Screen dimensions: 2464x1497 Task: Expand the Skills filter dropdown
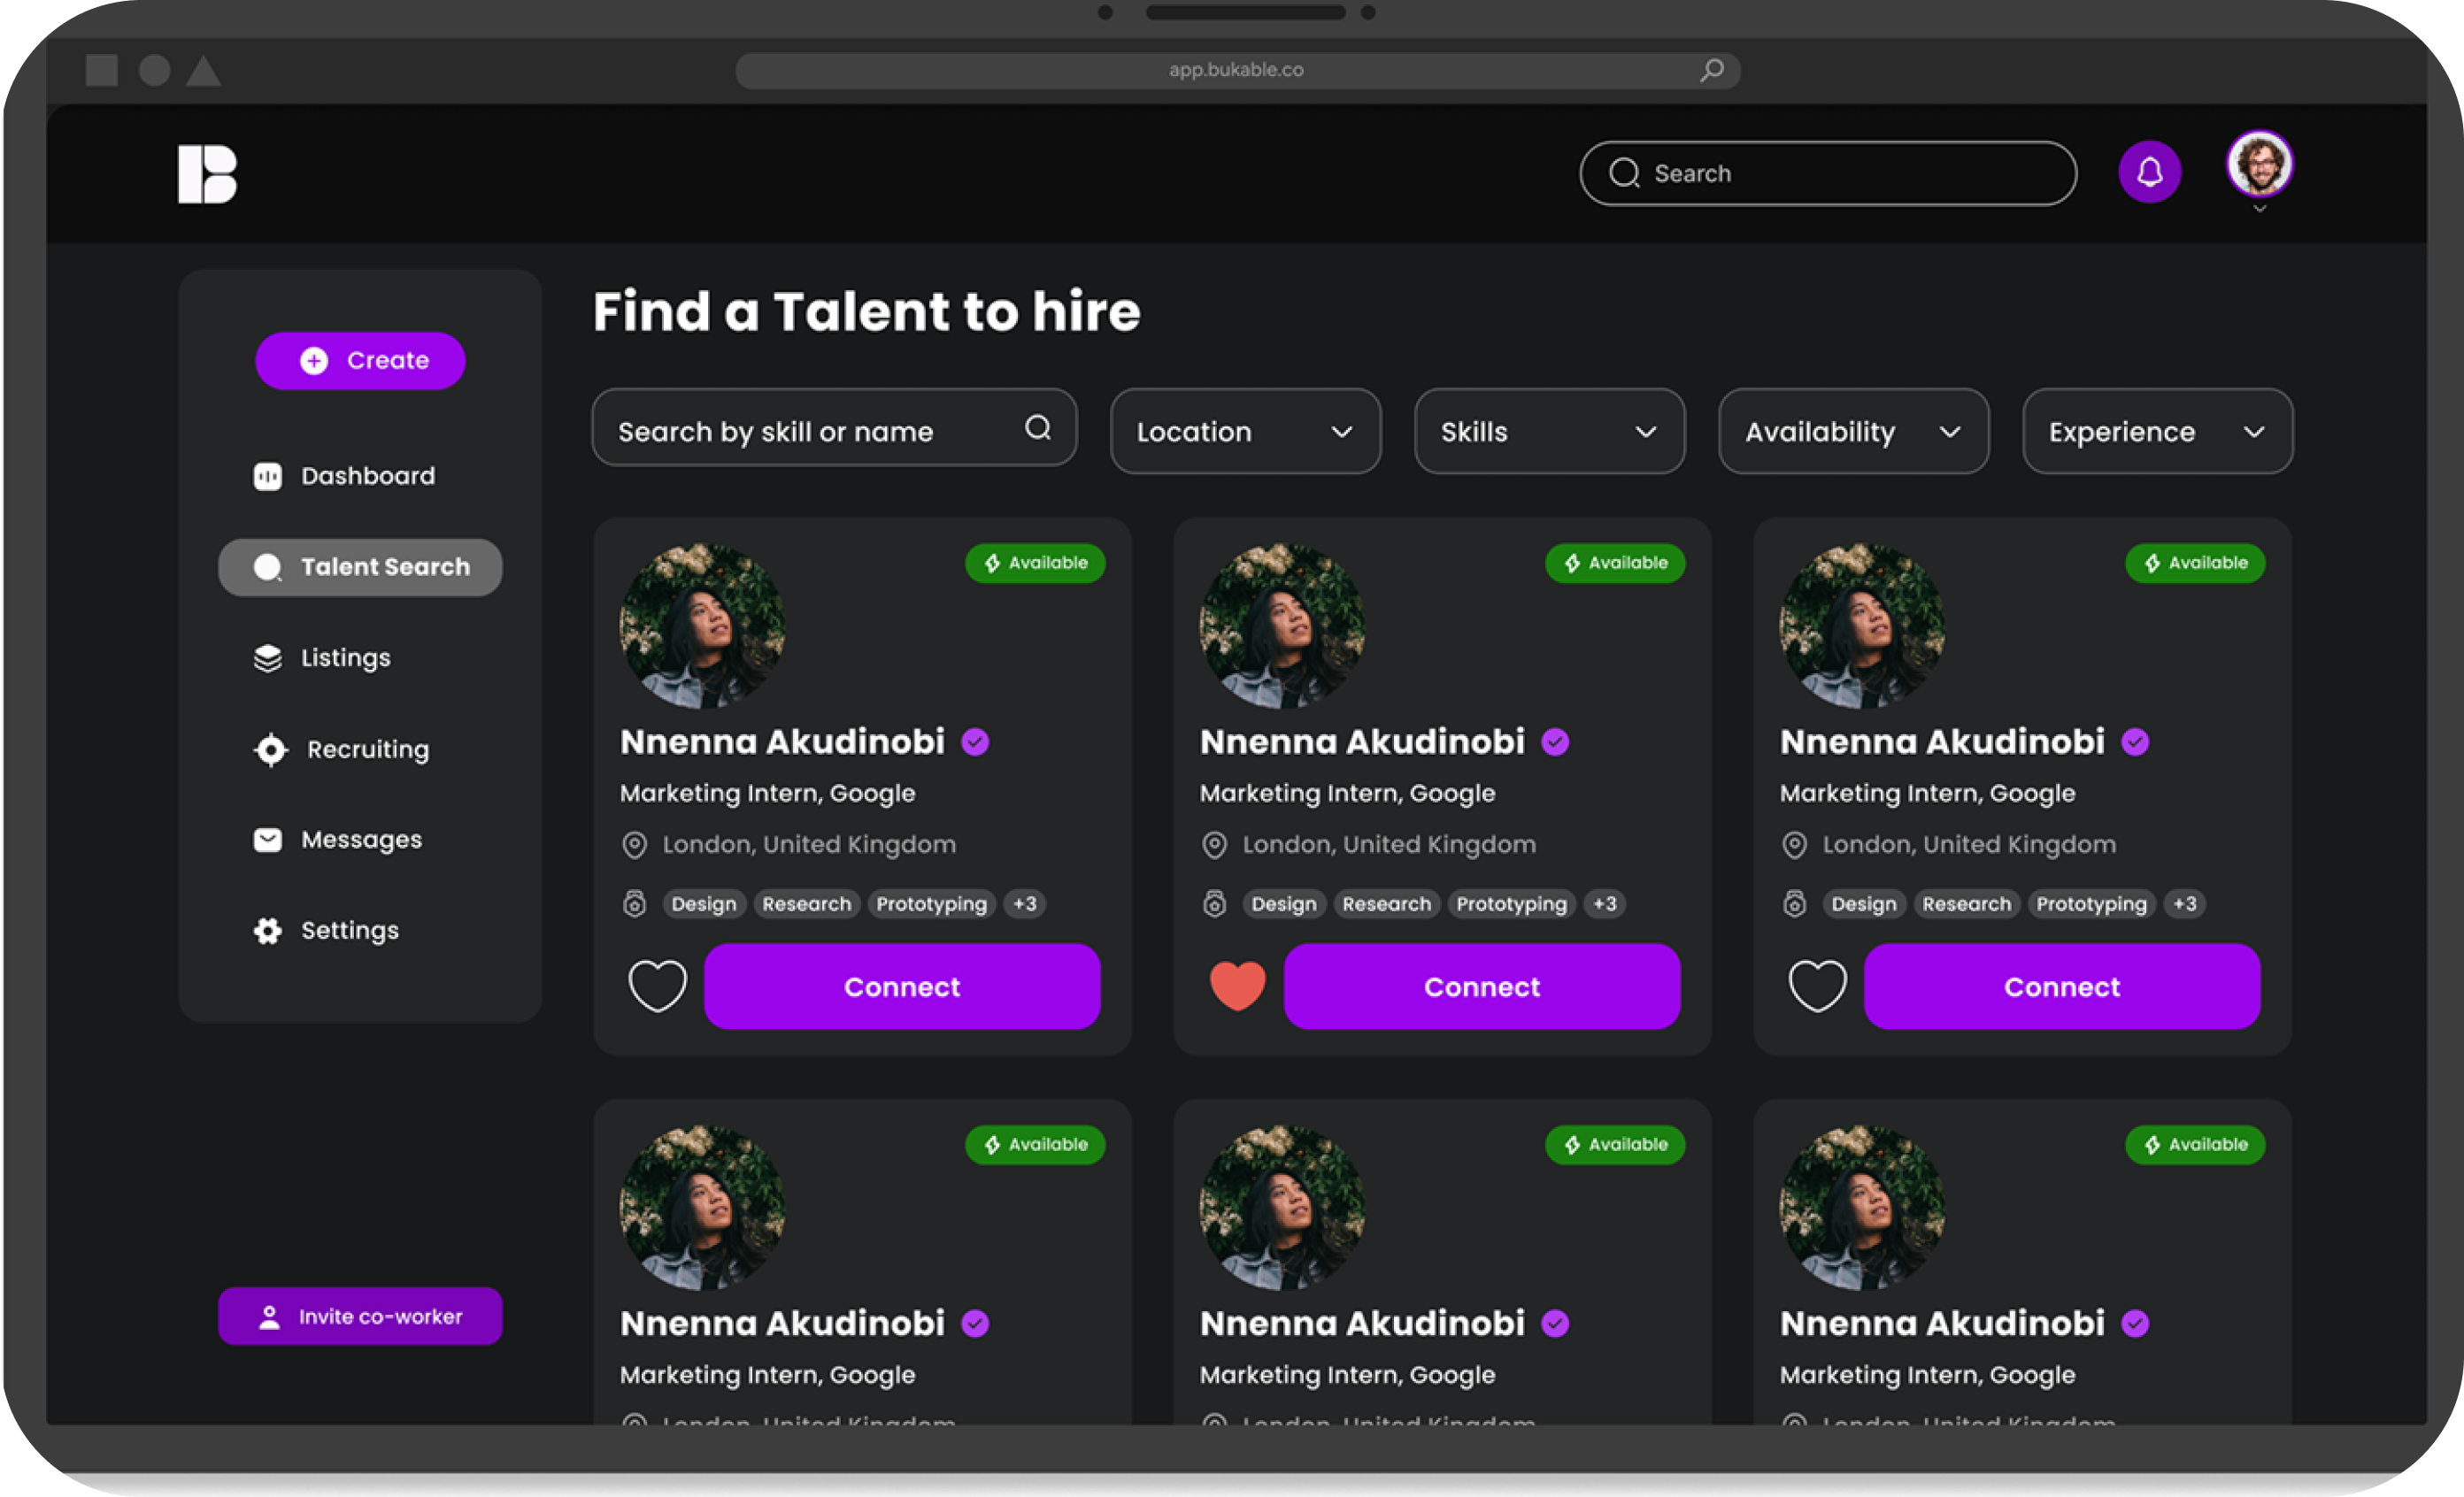(x=1549, y=432)
